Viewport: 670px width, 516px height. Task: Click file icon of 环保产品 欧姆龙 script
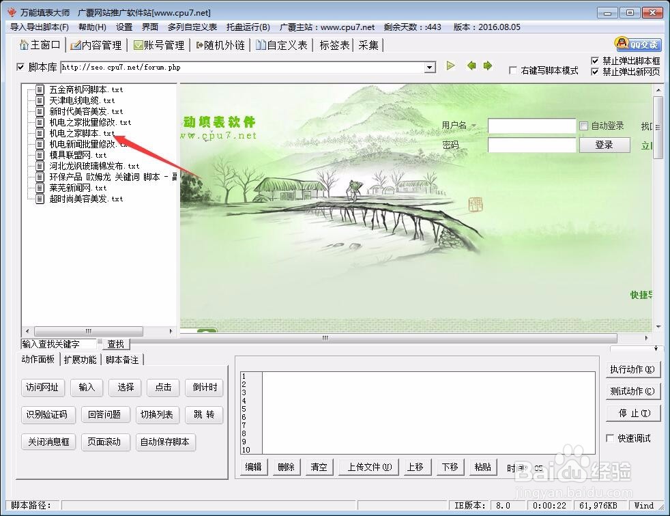coord(40,177)
